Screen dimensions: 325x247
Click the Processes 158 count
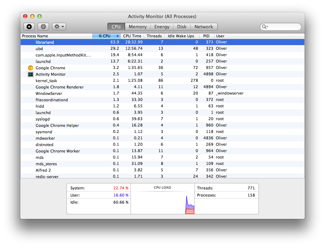[x=251, y=195]
